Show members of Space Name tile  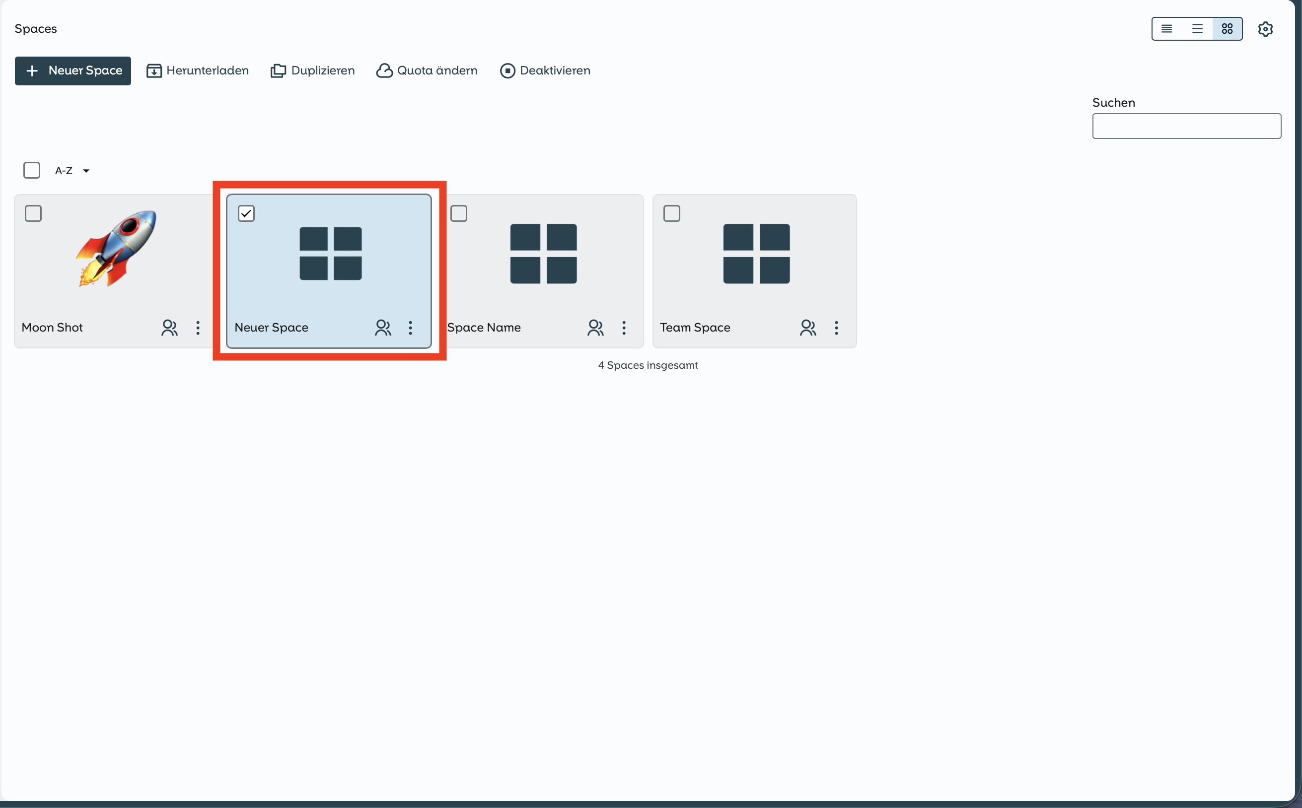pyautogui.click(x=595, y=328)
